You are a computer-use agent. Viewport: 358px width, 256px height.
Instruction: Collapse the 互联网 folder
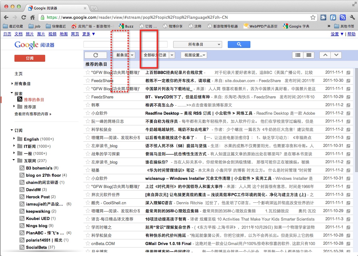coord(14,160)
